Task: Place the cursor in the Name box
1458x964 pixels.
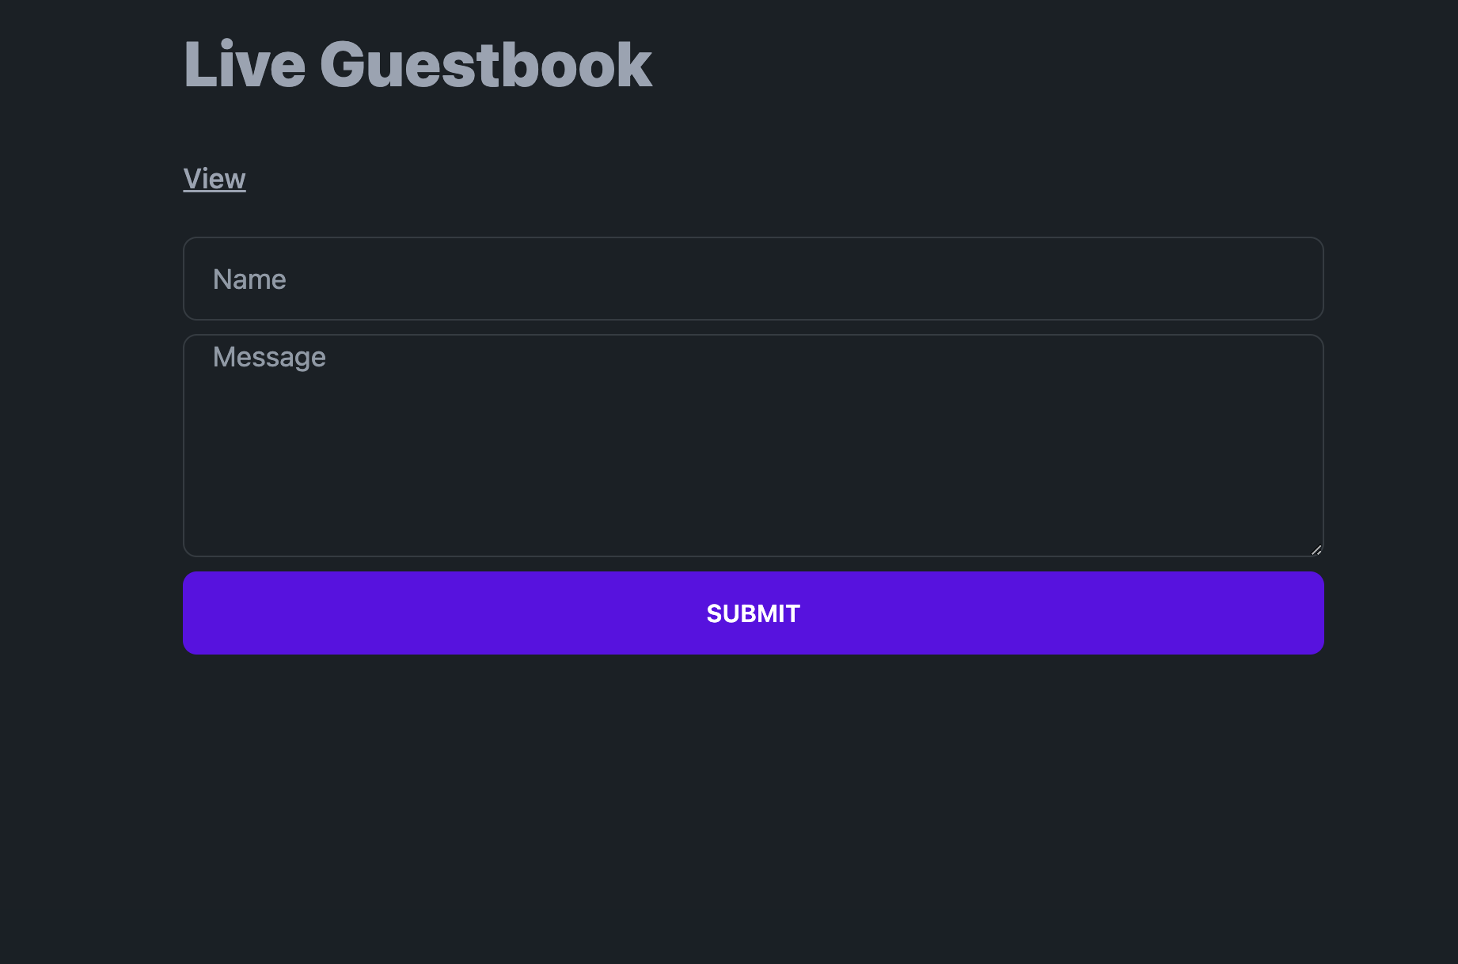Action: point(754,279)
